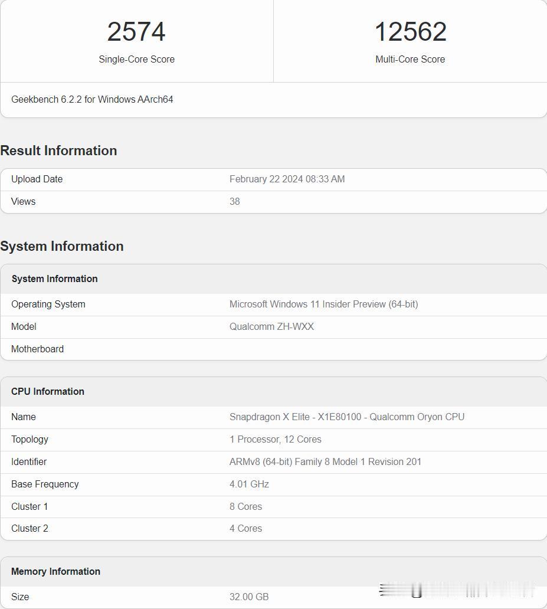
Task: Click the Memory Information table header
Action: click(x=55, y=571)
